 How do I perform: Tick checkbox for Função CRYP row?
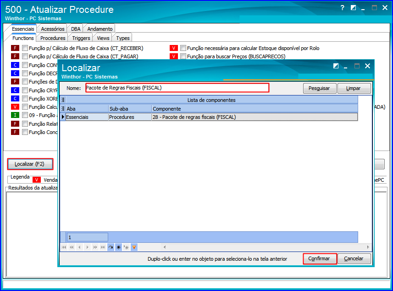(x=25, y=90)
